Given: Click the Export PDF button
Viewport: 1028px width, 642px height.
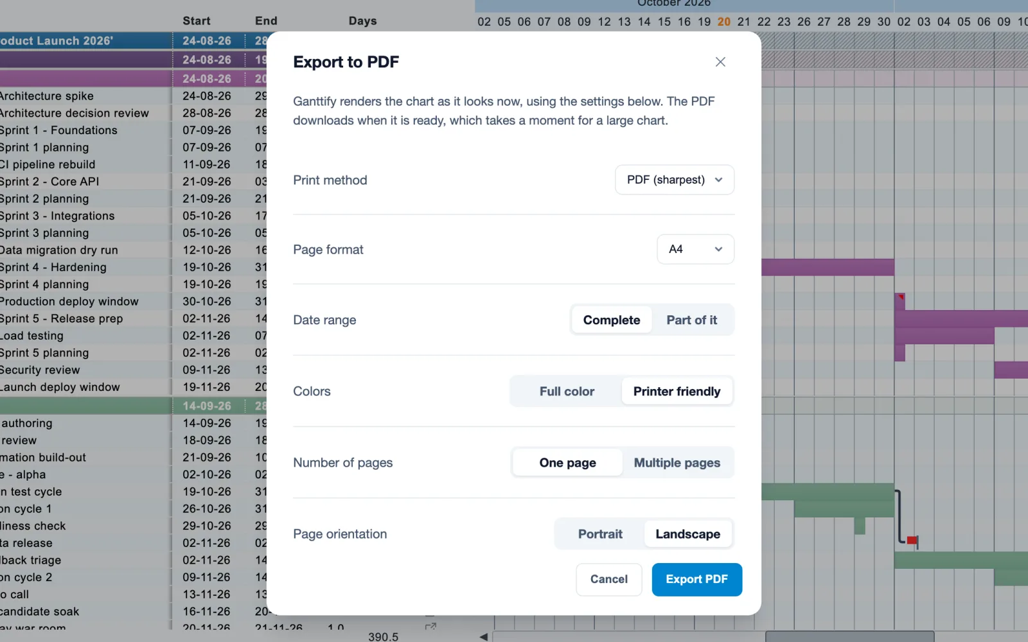Looking at the screenshot, I should pyautogui.click(x=697, y=579).
